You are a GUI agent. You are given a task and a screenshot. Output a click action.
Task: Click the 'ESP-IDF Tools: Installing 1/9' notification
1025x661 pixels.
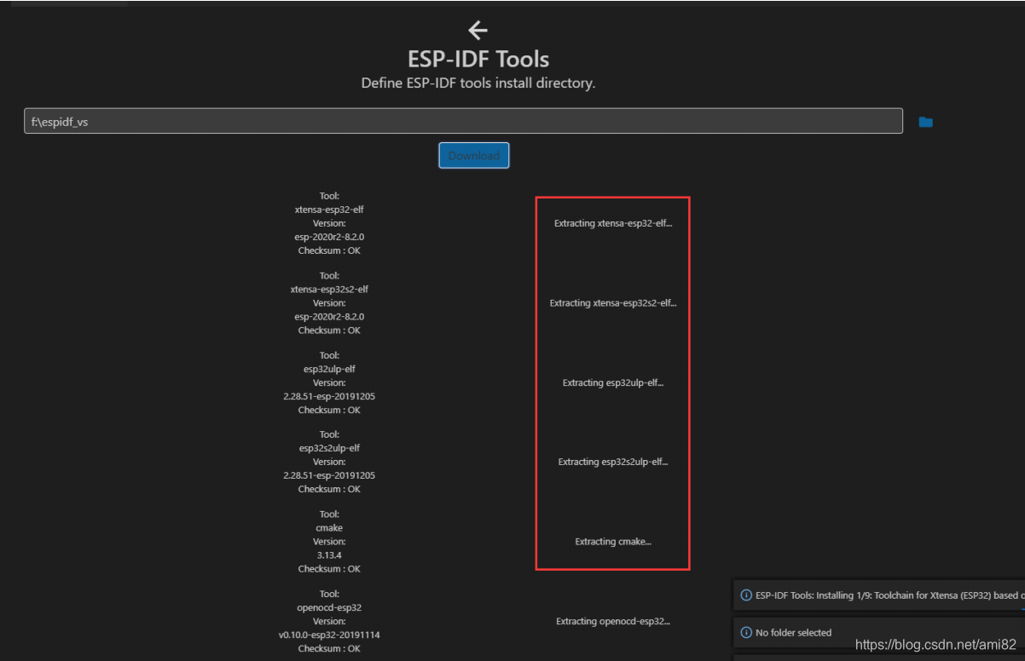pyautogui.click(x=879, y=595)
